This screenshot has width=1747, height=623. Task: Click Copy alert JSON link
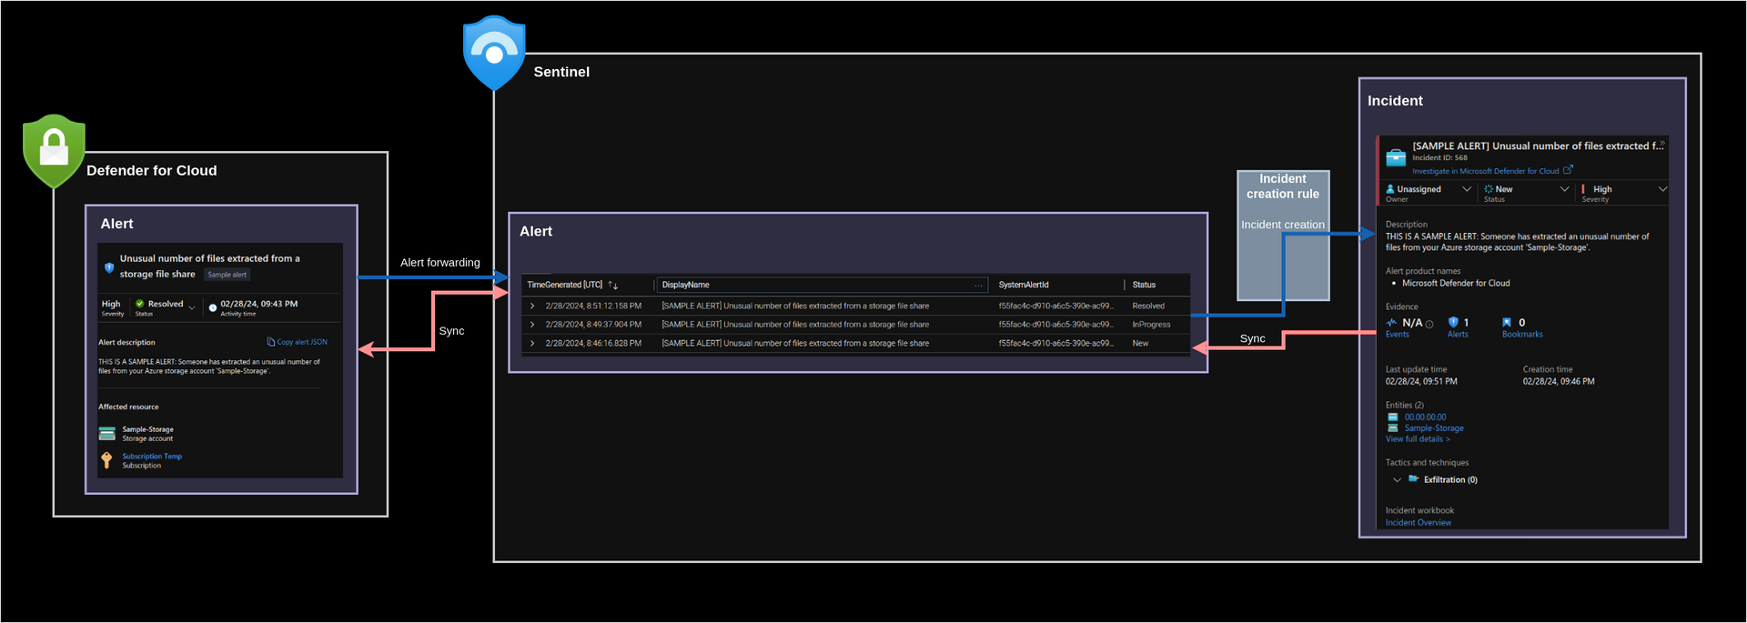click(298, 342)
